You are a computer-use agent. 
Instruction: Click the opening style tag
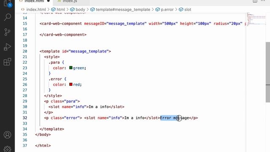[52, 57]
